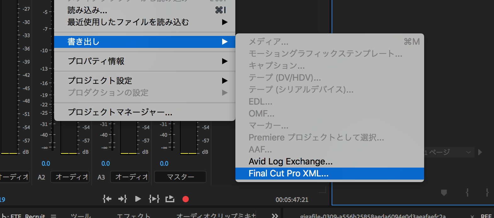Click the 00:05:47:21 duration timecode

tap(292, 200)
